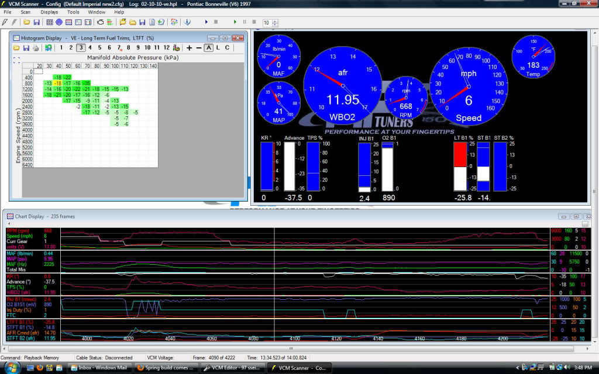The width and height of the screenshot is (599, 374).
Task: Open the Gauge display blue circle icon
Action: tap(59, 22)
